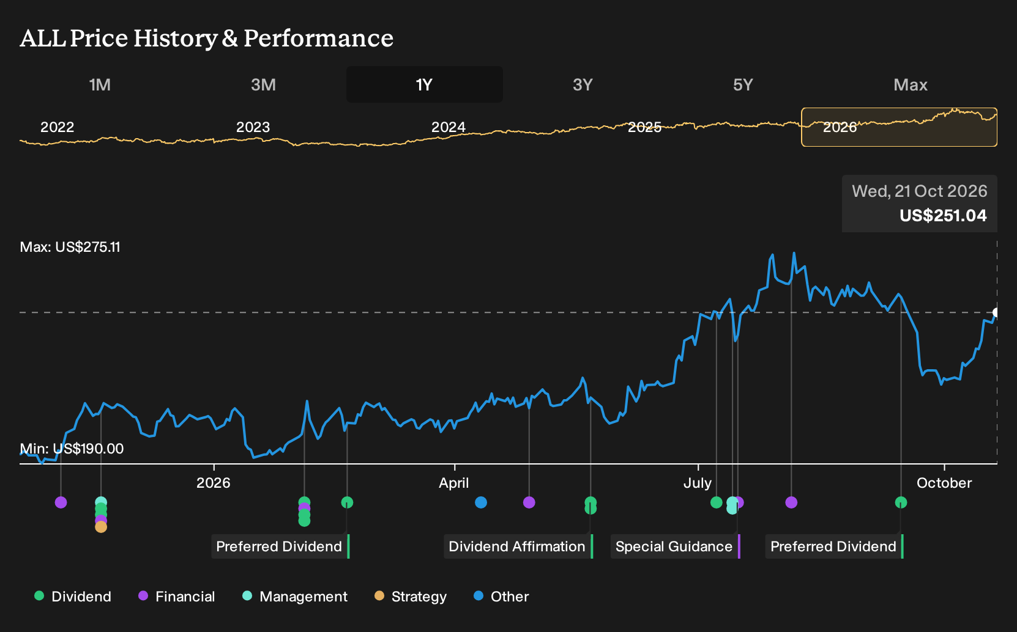Show the Max price history
The image size is (1017, 632).
911,85
